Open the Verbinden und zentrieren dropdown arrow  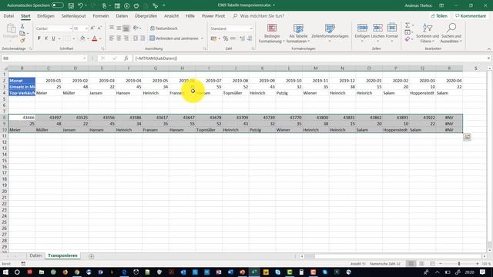tap(202, 38)
